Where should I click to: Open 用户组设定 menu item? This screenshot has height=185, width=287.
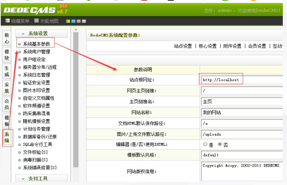34,59
